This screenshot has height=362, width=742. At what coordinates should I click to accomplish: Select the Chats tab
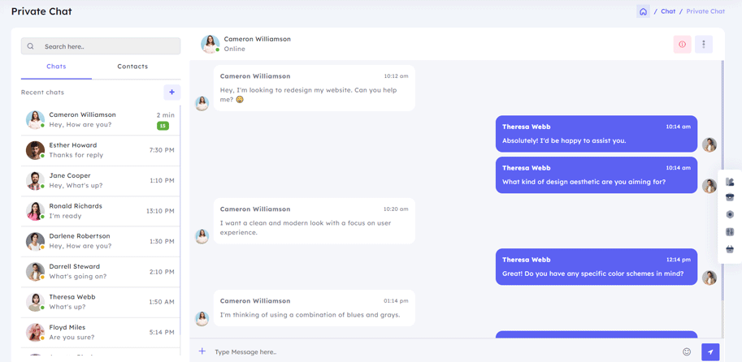[56, 67]
